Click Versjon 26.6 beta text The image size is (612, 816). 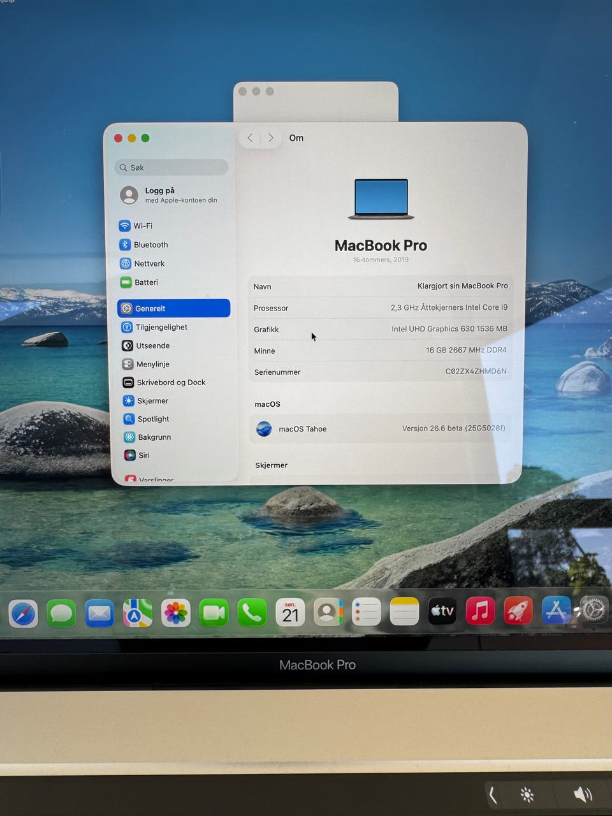453,428
